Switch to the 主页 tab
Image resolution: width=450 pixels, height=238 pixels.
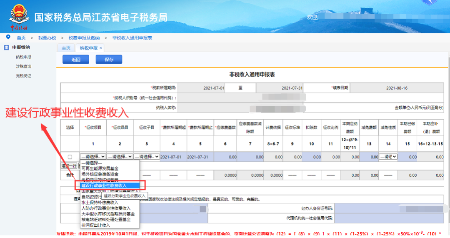coord(66,48)
